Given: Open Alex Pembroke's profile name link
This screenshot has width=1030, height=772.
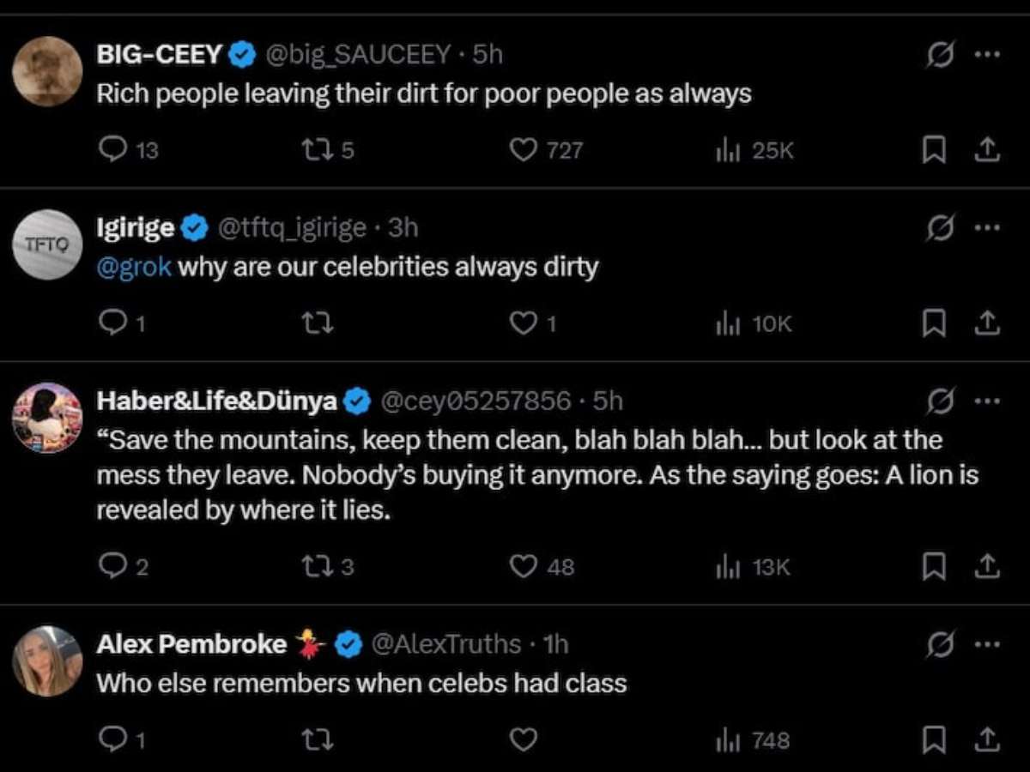Looking at the screenshot, I should (x=191, y=644).
